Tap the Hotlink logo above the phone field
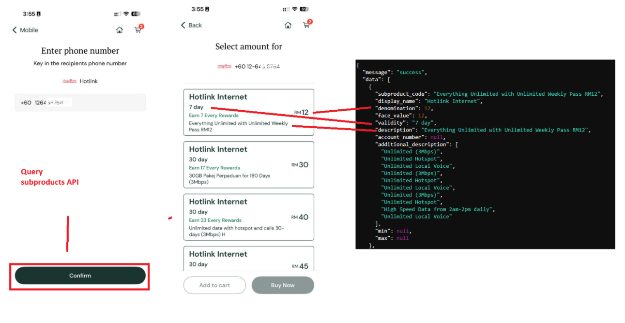 tap(69, 81)
